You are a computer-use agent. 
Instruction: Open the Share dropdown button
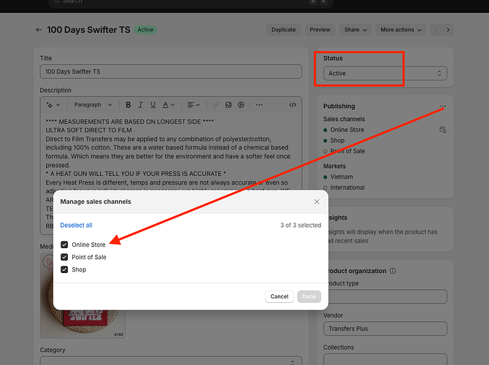click(355, 30)
